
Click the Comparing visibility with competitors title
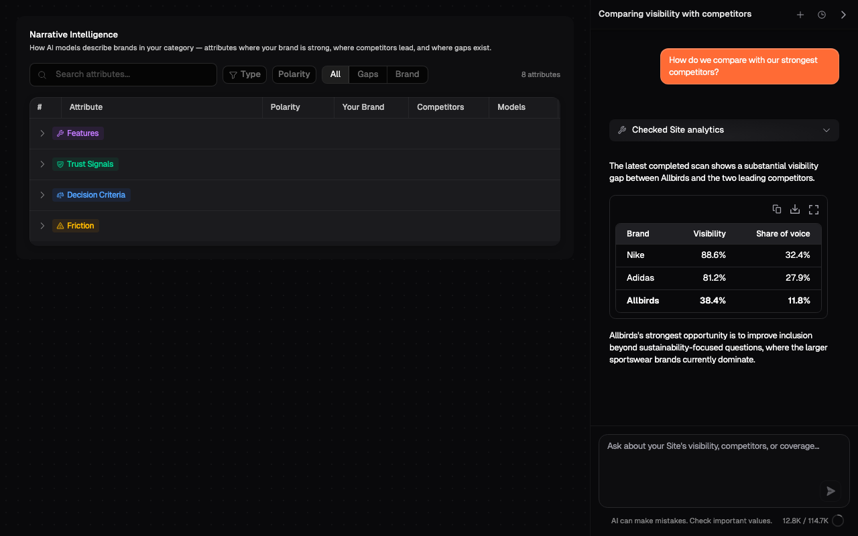(x=675, y=14)
